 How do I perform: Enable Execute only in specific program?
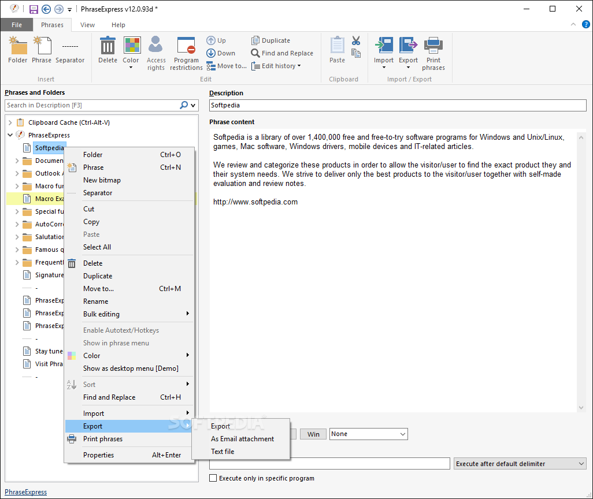click(213, 478)
